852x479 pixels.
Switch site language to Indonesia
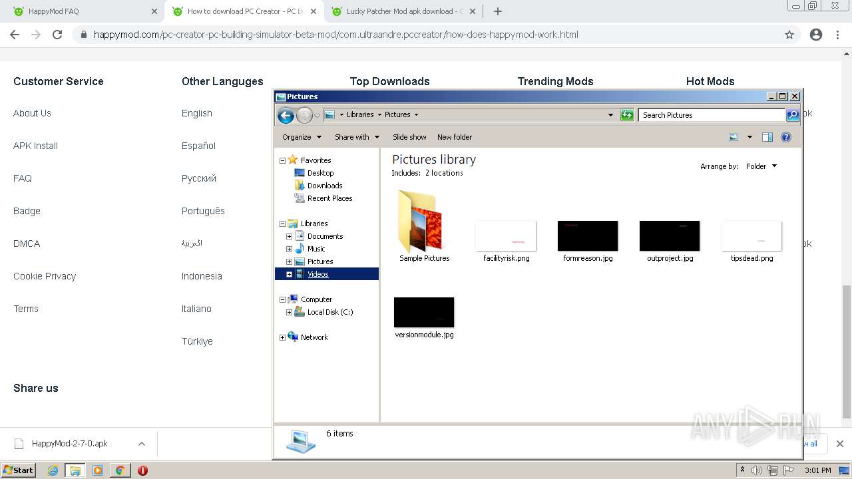[202, 276]
